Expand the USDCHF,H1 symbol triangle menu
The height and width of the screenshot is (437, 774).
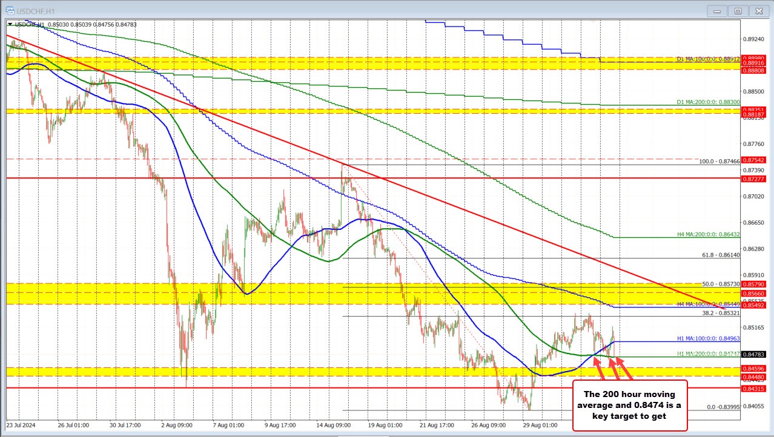10,24
